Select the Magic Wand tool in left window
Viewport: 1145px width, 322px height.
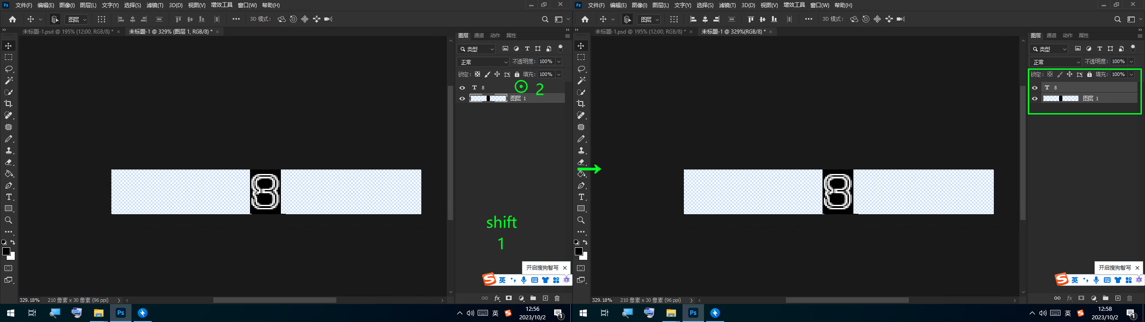coord(8,80)
